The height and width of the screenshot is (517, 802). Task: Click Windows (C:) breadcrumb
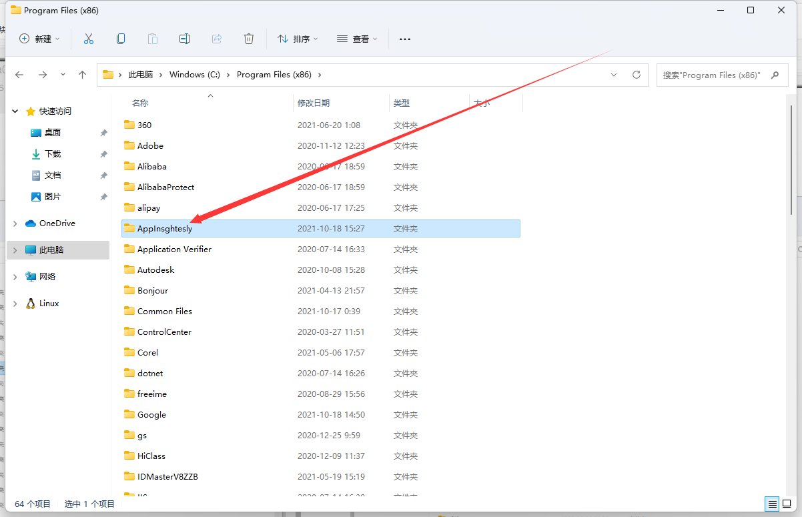pos(195,75)
